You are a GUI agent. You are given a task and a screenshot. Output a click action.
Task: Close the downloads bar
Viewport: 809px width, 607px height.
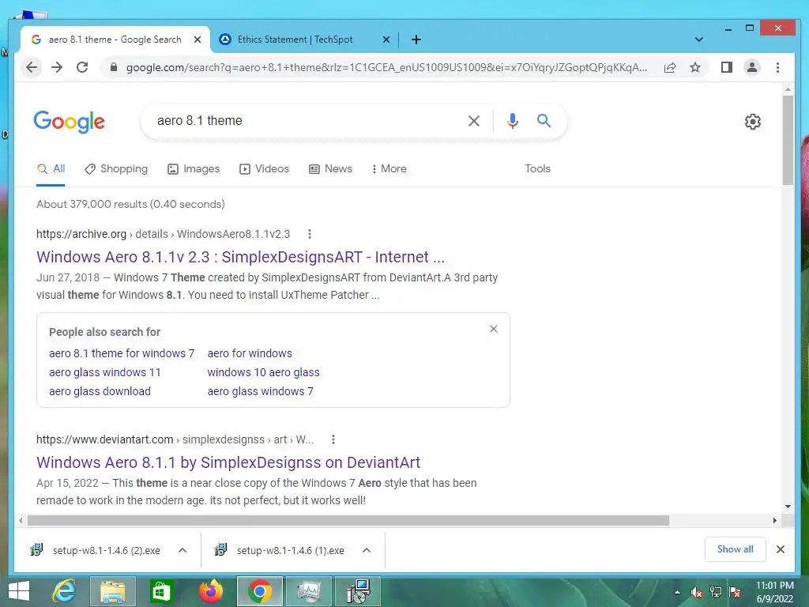780,550
